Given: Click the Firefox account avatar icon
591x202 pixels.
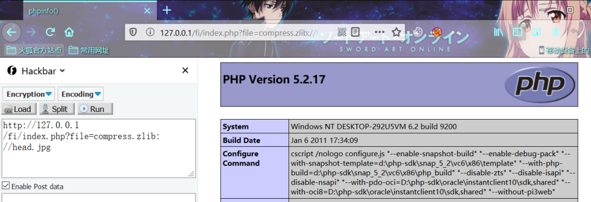Looking at the screenshot, I should (555, 32).
